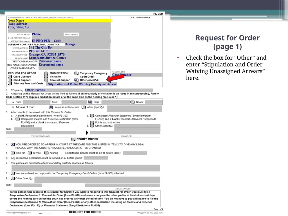288x216 pixels.
Task: Check the Completed Financial Statement (Simplified) checkbox
Action: 92,116
